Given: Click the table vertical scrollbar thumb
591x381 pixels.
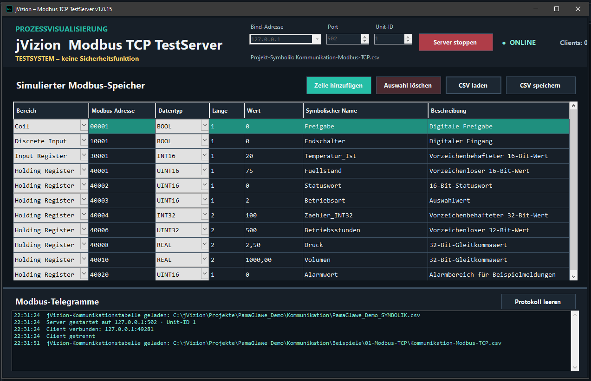Looking at the screenshot, I should click(x=573, y=190).
